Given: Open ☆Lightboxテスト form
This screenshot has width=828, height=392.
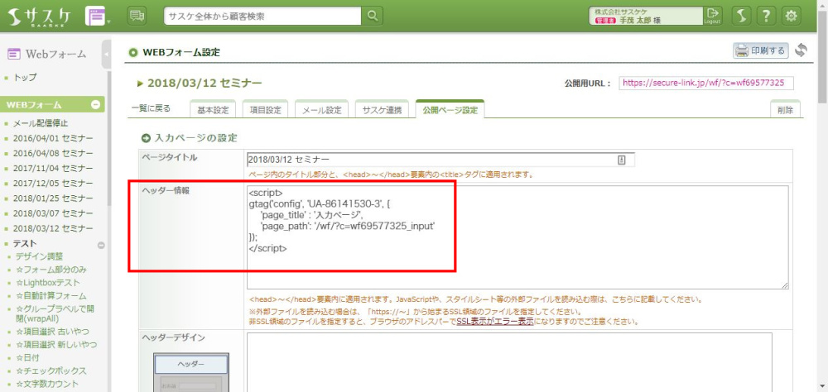Looking at the screenshot, I should pos(47,282).
